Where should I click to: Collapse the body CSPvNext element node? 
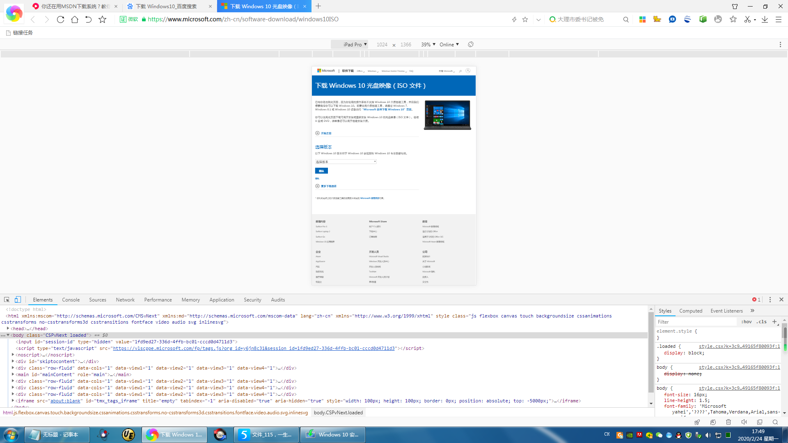click(8, 335)
